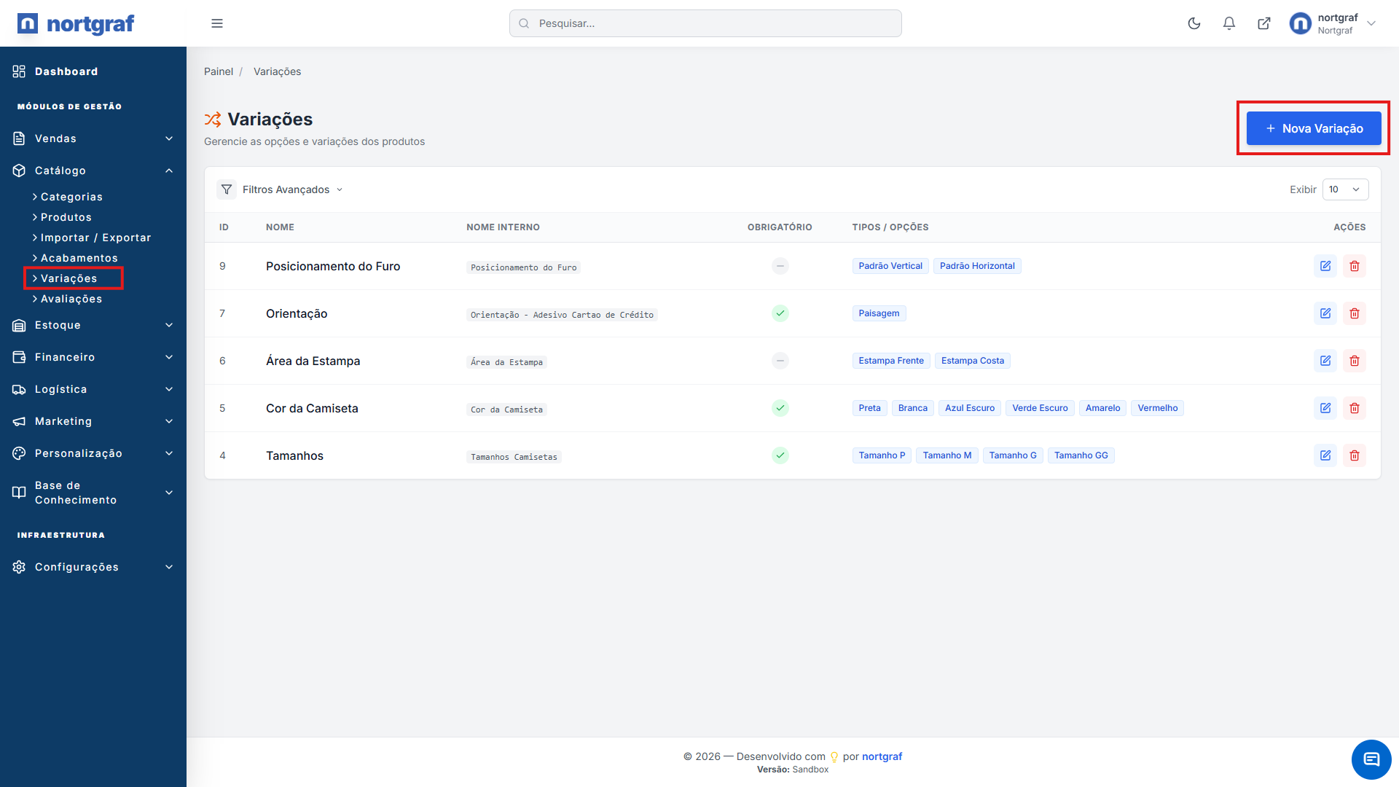Toggle required checkmark for Tamanhos

780,455
